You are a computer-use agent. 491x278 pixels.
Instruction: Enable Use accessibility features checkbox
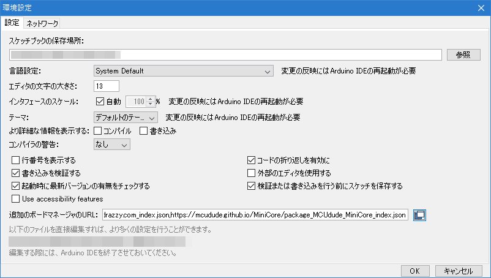coord(16,199)
